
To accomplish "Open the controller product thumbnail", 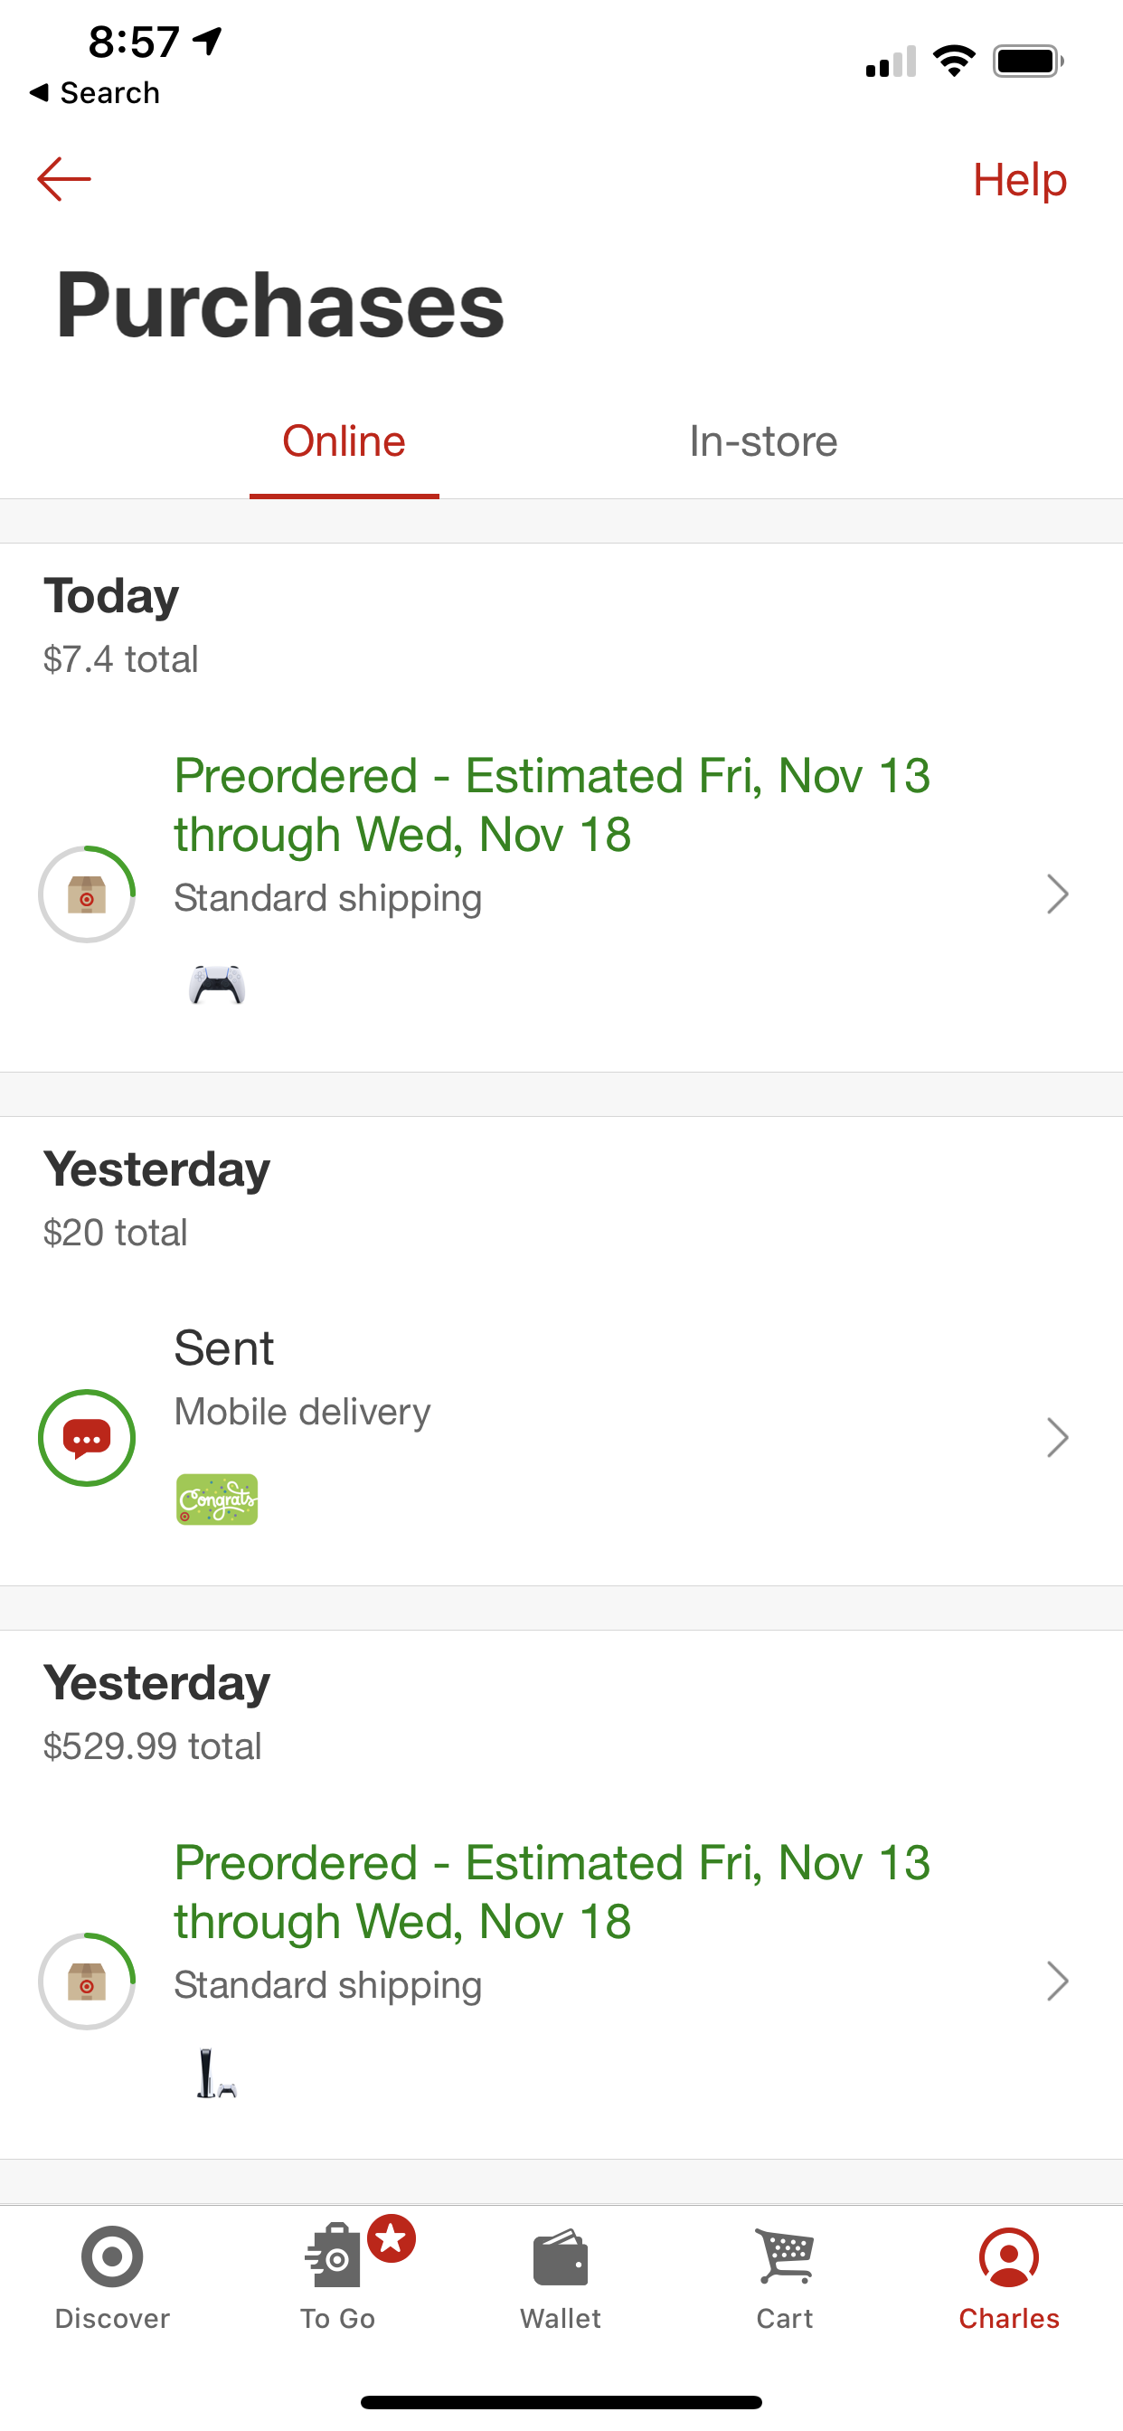I will point(217,985).
